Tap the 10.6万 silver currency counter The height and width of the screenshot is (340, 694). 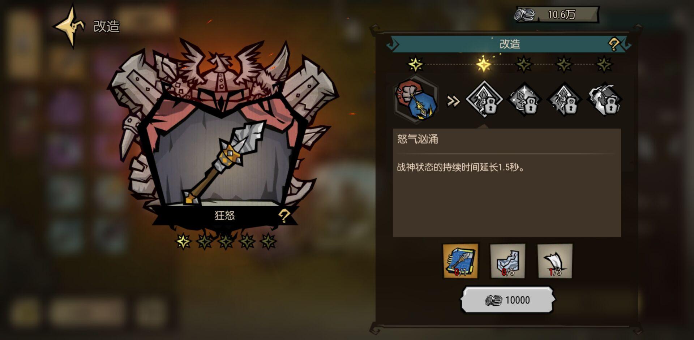pyautogui.click(x=557, y=14)
